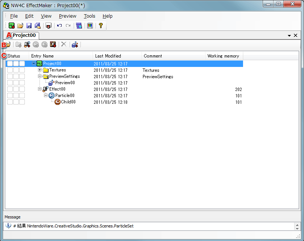Image resolution: width=304 pixels, height=241 pixels.
Task: Create a new project
Action: 11,26
